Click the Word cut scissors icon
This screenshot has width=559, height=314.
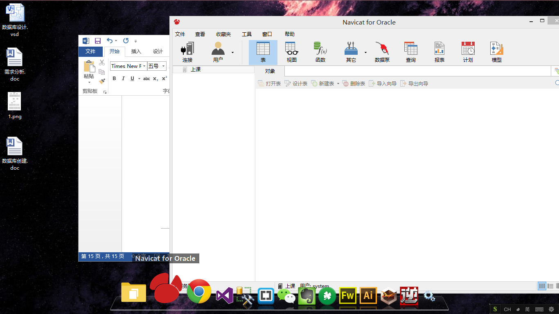pyautogui.click(x=102, y=63)
